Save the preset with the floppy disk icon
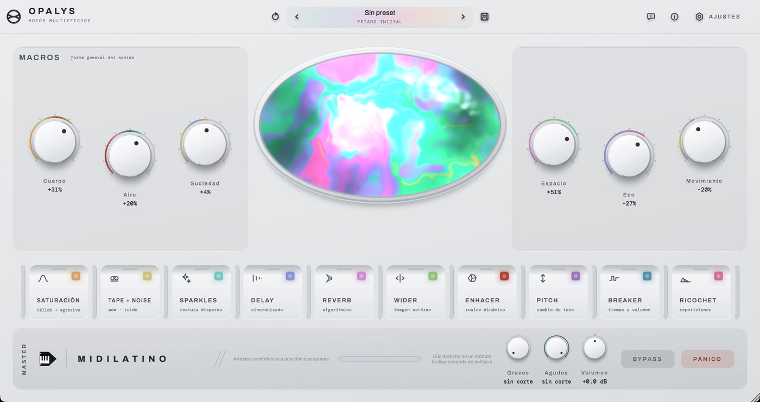This screenshot has height=402, width=760. click(x=485, y=17)
